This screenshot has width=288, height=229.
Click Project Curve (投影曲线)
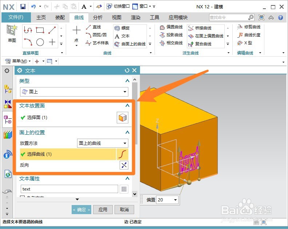tap(171, 35)
